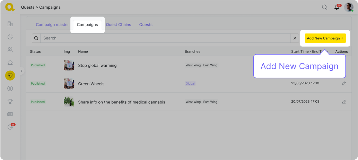The width and height of the screenshot is (358, 160).
Task: Edit the medical cannabis campaign pencil icon
Action: coord(344,102)
